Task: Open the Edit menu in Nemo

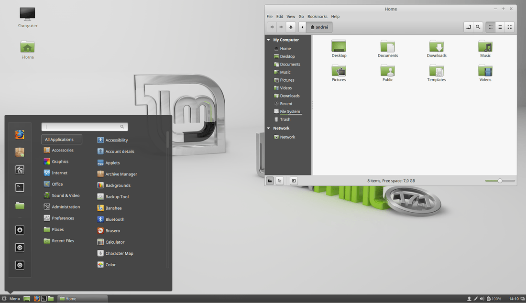Action: (x=279, y=16)
